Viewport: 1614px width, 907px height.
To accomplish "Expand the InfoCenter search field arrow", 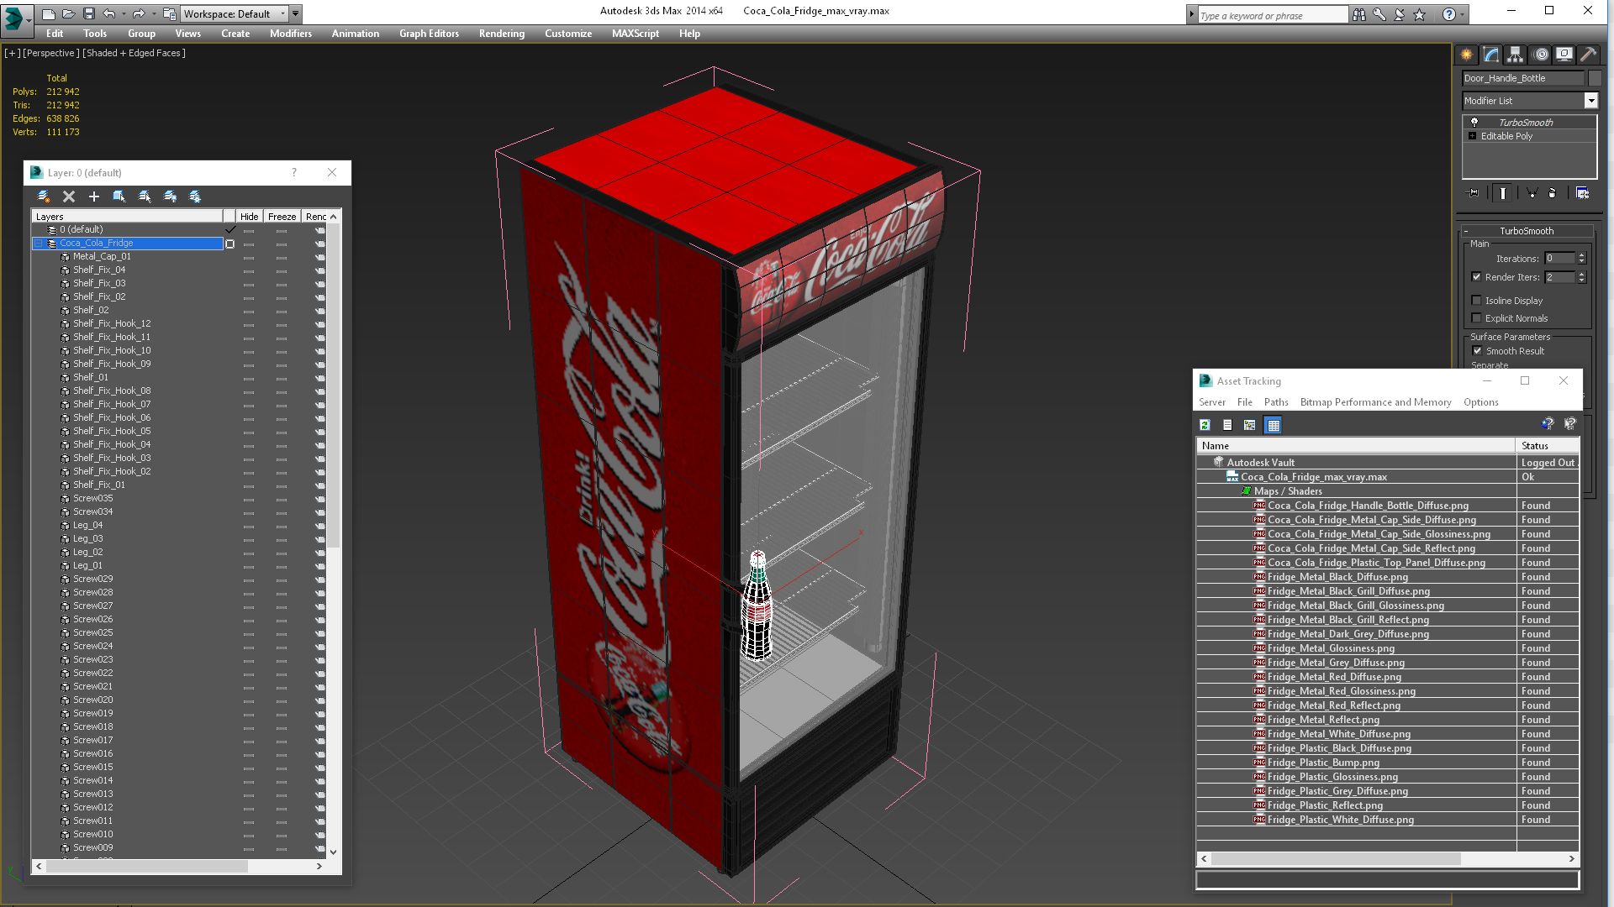I will pos(1191,14).
